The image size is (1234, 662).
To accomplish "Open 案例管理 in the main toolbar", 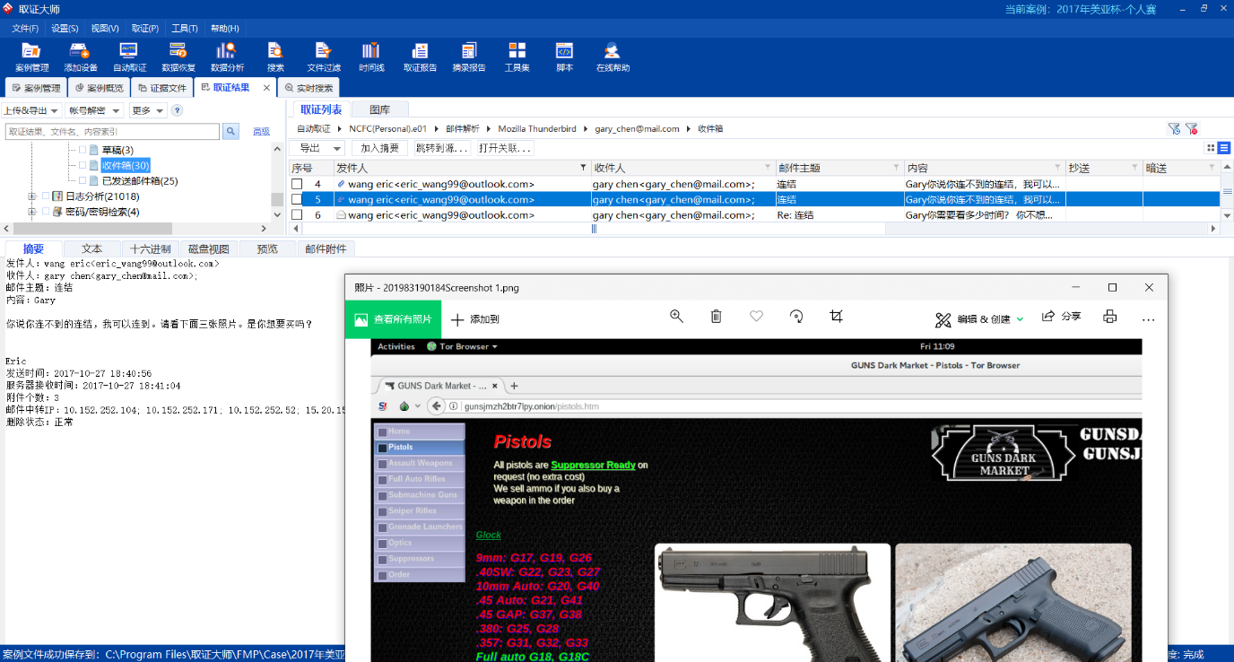I will tap(31, 57).
